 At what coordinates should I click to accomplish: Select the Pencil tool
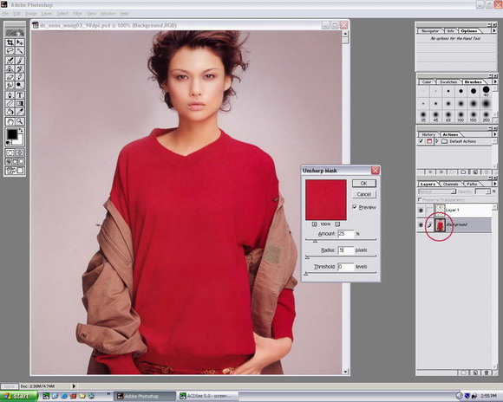(20, 77)
